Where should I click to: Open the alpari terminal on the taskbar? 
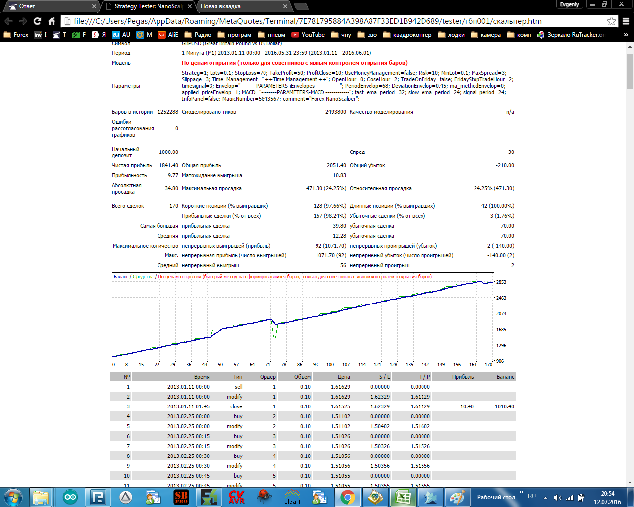[292, 497]
